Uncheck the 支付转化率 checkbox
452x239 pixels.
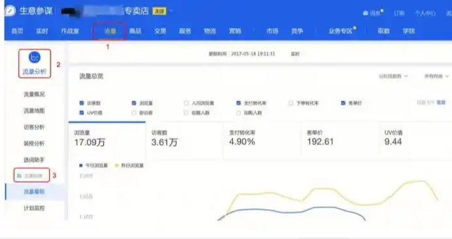click(x=238, y=103)
